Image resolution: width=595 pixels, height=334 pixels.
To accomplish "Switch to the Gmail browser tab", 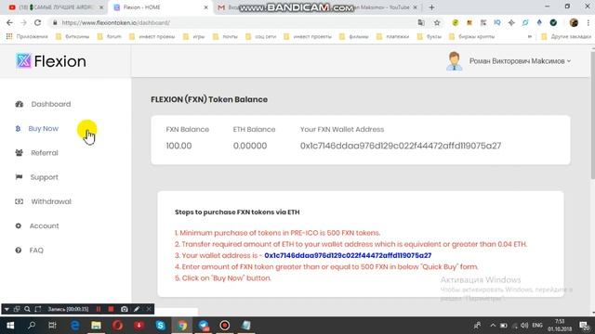I will tap(226, 7).
